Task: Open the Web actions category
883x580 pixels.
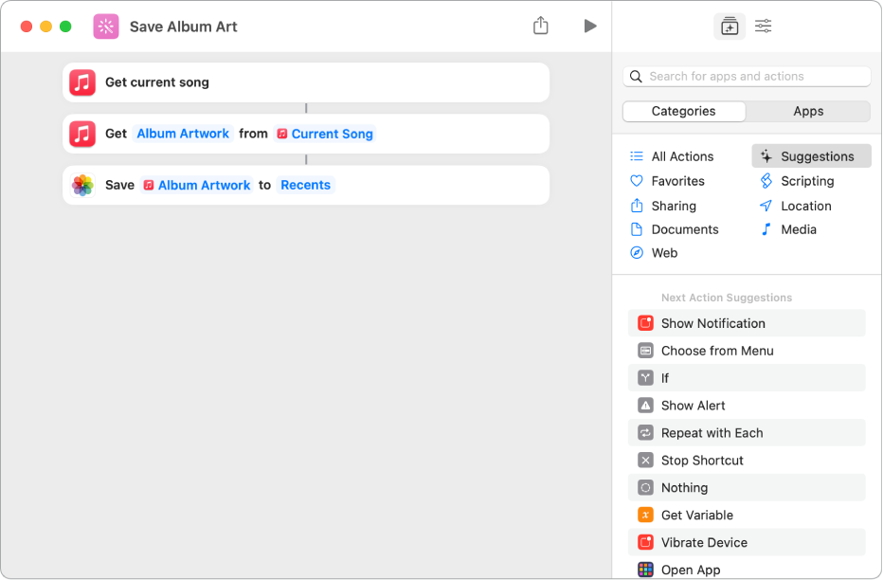Action: point(665,252)
